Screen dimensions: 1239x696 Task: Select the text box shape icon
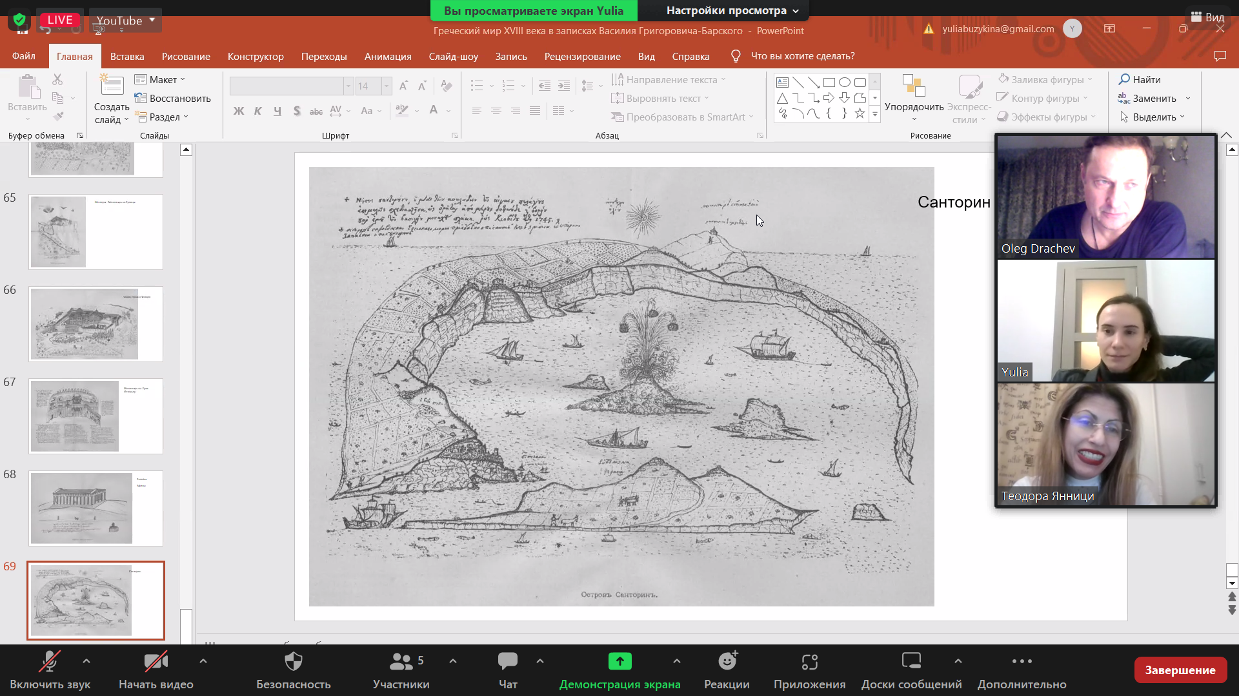coord(782,82)
